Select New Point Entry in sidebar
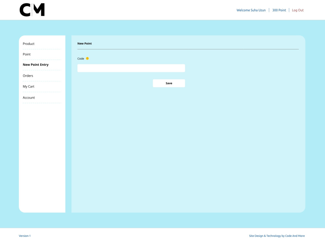This screenshot has width=325, height=244. click(x=36, y=65)
